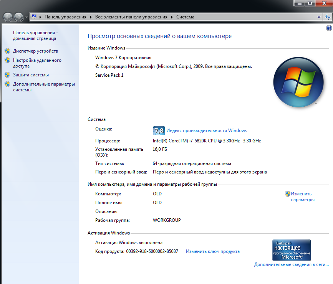
Task: Click the shield icon beside 'Защита системы'
Action: pos(7,75)
